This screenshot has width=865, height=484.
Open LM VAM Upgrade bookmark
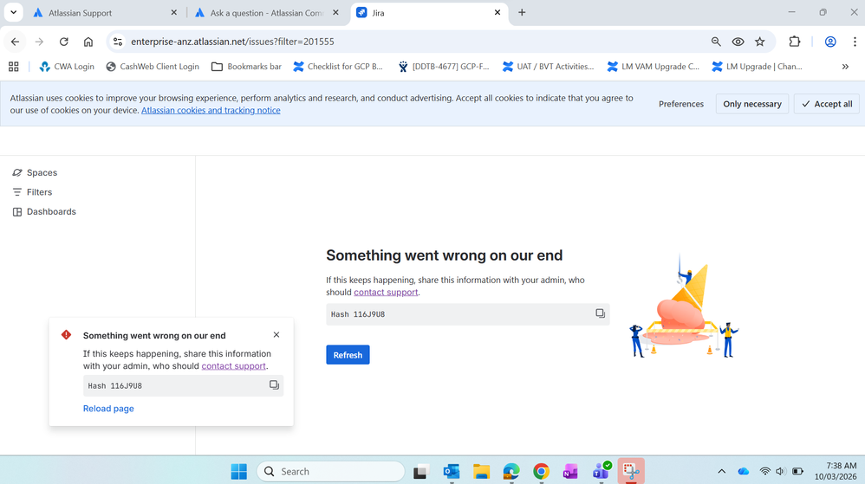point(654,67)
